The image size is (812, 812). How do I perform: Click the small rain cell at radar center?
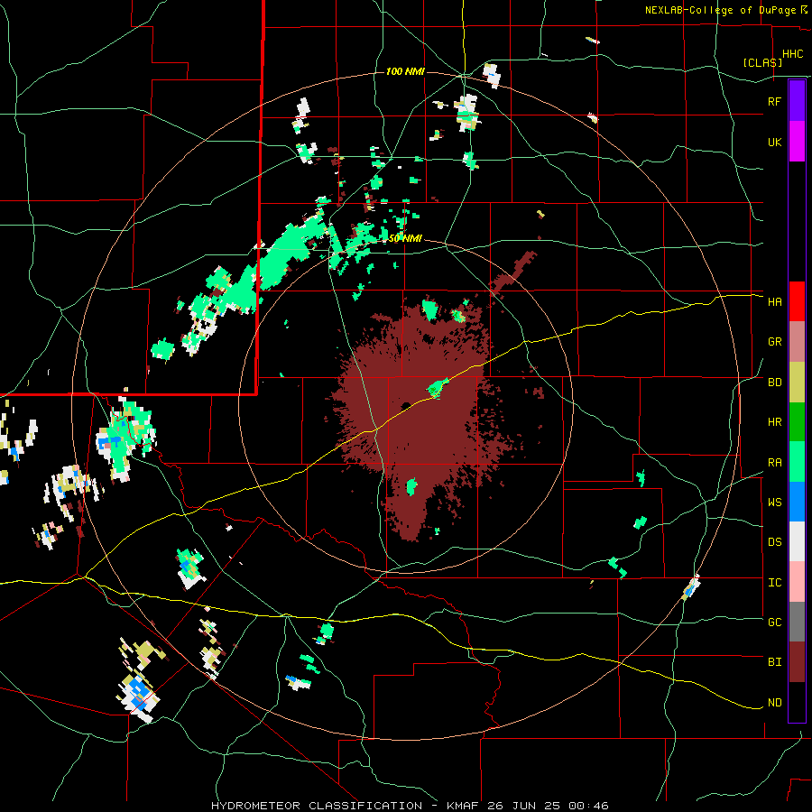pos(437,388)
